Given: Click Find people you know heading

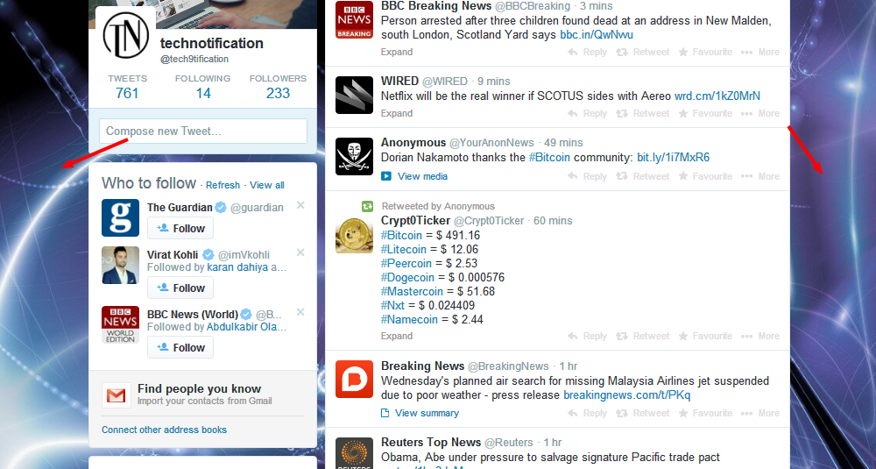Looking at the screenshot, I should point(200,388).
